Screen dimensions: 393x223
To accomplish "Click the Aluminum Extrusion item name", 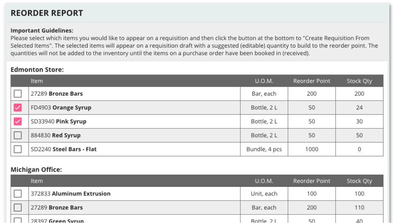I will tap(81, 193).
